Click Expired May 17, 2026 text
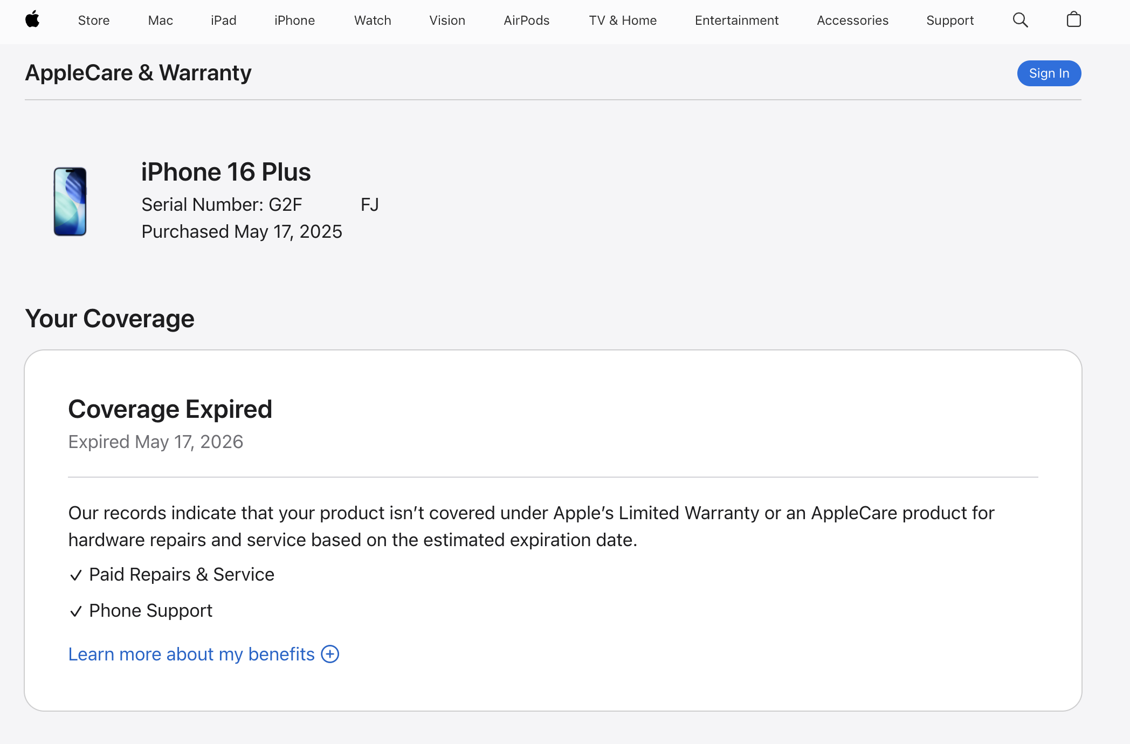This screenshot has width=1130, height=744. pyautogui.click(x=156, y=442)
